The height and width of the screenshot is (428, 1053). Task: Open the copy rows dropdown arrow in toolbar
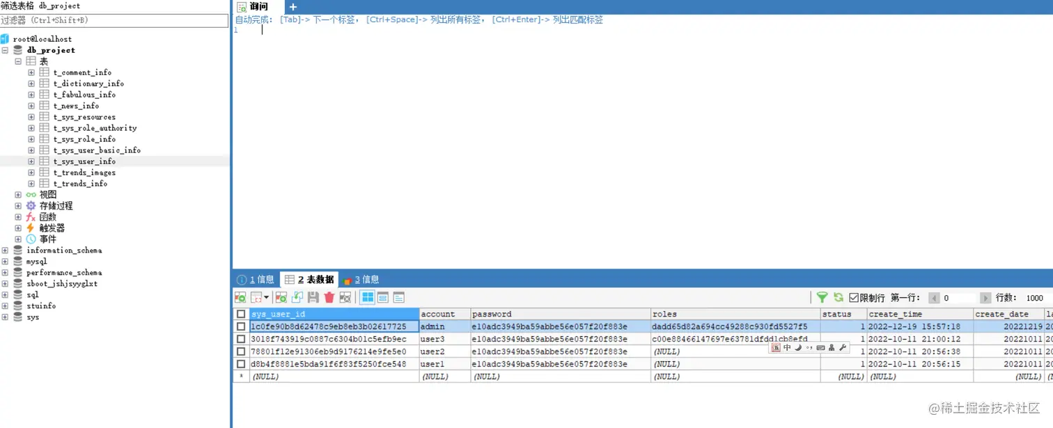266,298
